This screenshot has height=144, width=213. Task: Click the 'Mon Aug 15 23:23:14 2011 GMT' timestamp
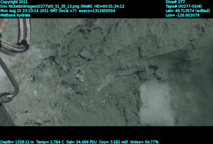pos(29,11)
